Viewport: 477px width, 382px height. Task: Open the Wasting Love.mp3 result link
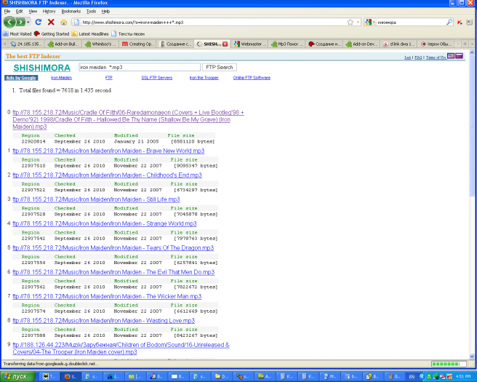point(104,321)
